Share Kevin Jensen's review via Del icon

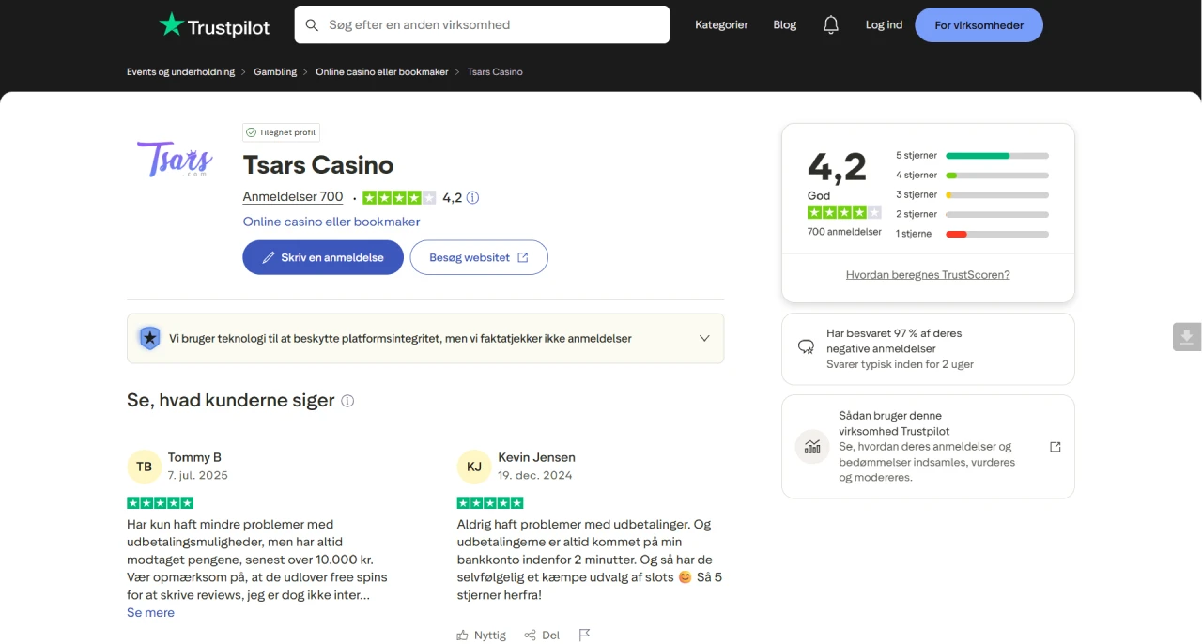pyautogui.click(x=532, y=635)
